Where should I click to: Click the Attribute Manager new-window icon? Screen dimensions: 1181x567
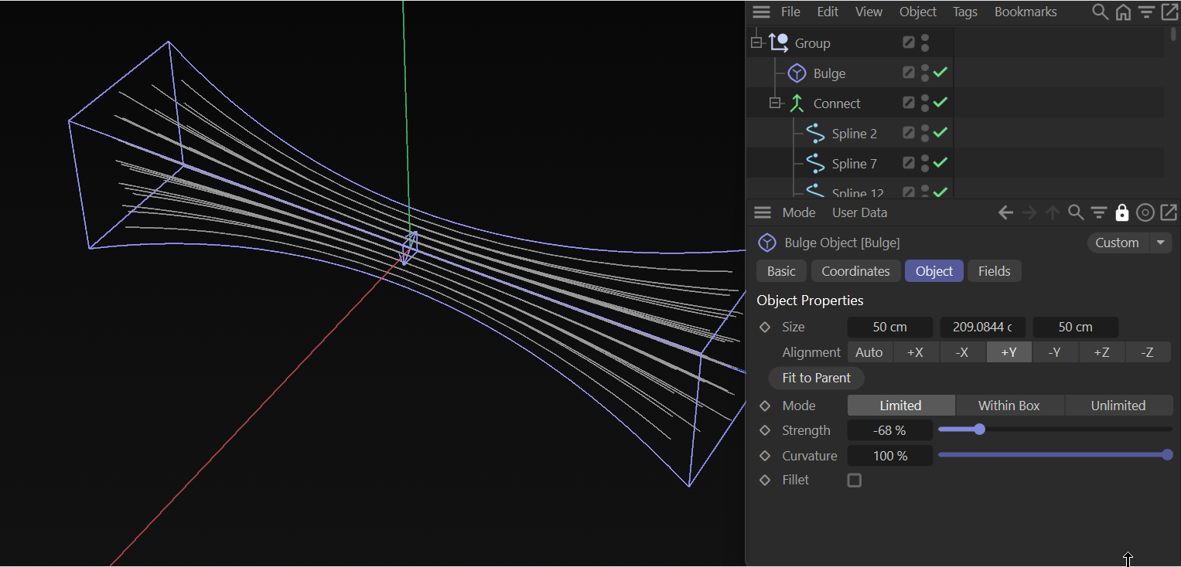click(1169, 213)
